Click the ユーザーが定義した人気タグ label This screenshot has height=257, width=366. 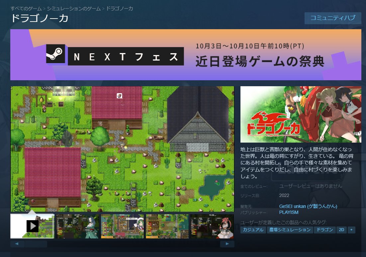[x=283, y=222]
